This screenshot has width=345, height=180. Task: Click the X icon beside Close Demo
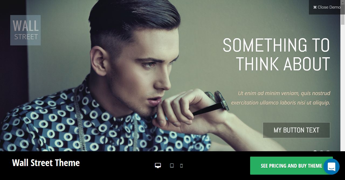point(315,7)
